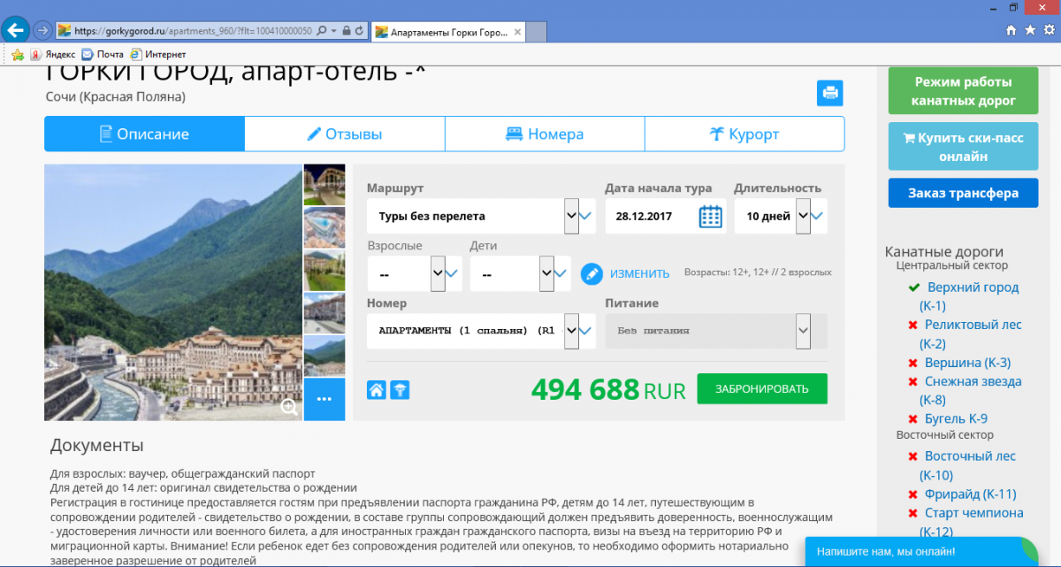Click the search magnifier in the address bar
1061x567 pixels.
pos(321,30)
